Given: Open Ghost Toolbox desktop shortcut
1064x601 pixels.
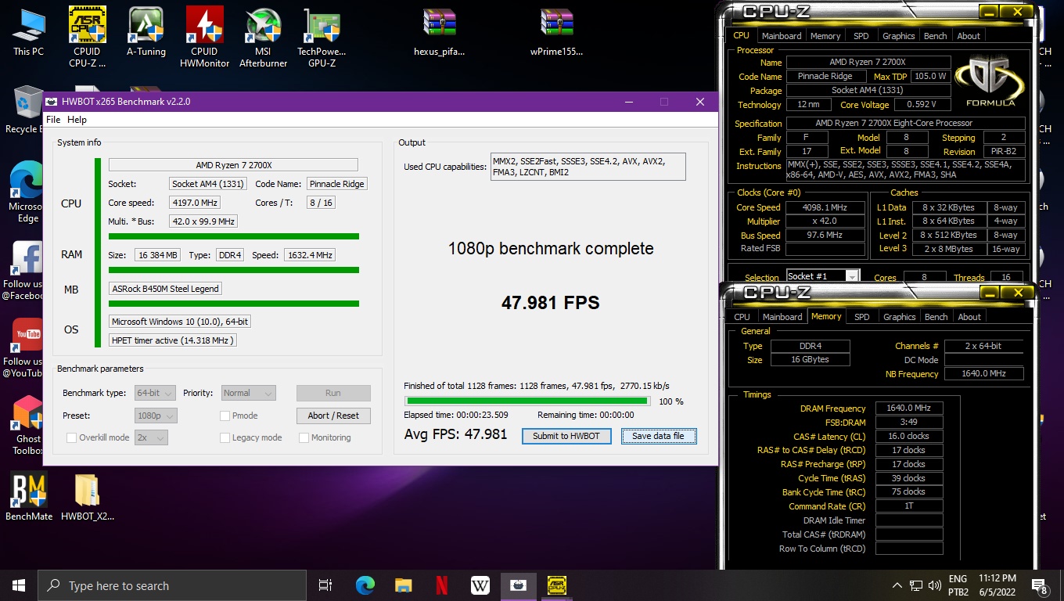Looking at the screenshot, I should coord(27,425).
